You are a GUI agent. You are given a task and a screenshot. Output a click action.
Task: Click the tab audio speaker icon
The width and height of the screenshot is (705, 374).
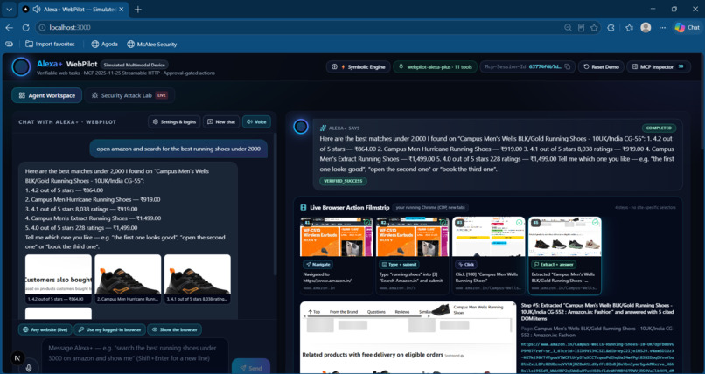click(37, 9)
